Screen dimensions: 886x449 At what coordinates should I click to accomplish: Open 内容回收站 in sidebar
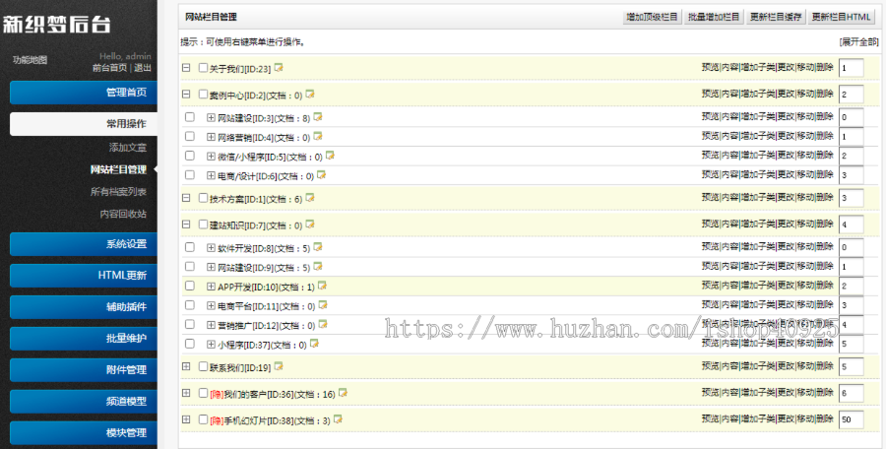(123, 214)
